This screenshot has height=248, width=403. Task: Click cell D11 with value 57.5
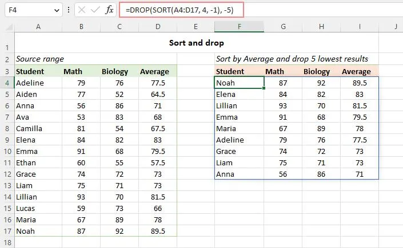tap(158, 162)
